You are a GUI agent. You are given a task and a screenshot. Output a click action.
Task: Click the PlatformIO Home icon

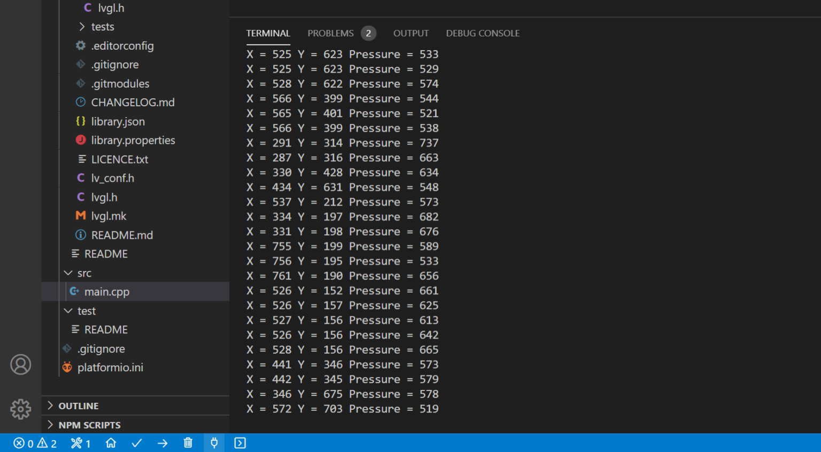111,443
